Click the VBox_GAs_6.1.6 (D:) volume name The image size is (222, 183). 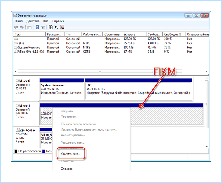coord(31,52)
